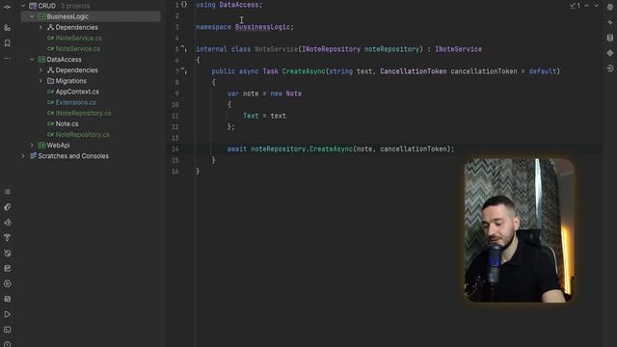Open Extensions.cs file

75,102
